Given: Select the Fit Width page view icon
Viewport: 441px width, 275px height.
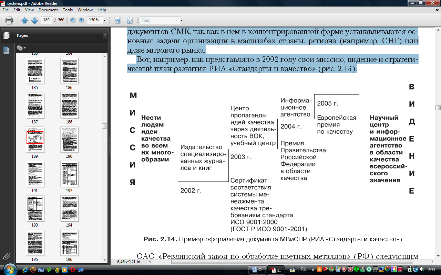Looking at the screenshot, I should pos(117,20).
